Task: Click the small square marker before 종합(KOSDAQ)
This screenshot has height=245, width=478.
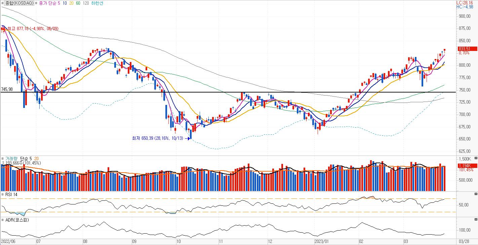Action: pyautogui.click(x=3, y=3)
